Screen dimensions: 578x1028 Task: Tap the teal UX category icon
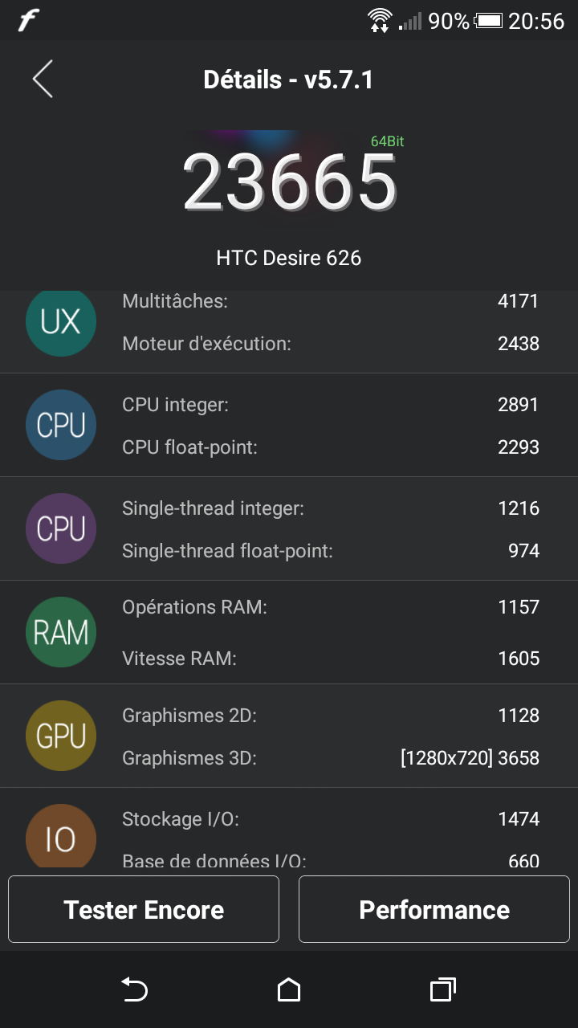pyautogui.click(x=61, y=323)
